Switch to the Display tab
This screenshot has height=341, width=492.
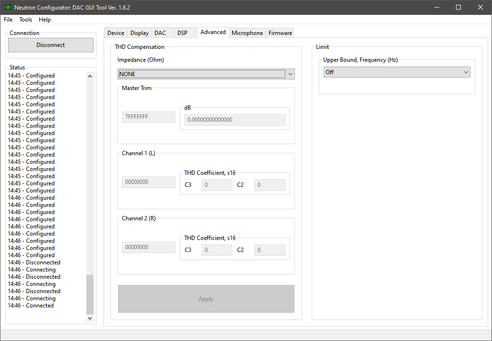[x=139, y=33]
